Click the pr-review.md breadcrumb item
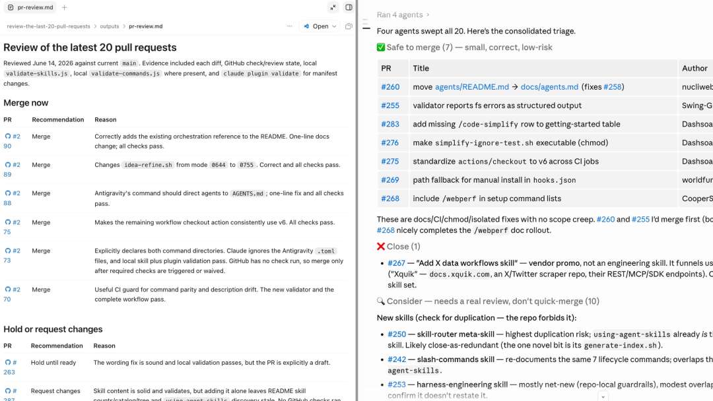713x401 pixels. (145, 26)
